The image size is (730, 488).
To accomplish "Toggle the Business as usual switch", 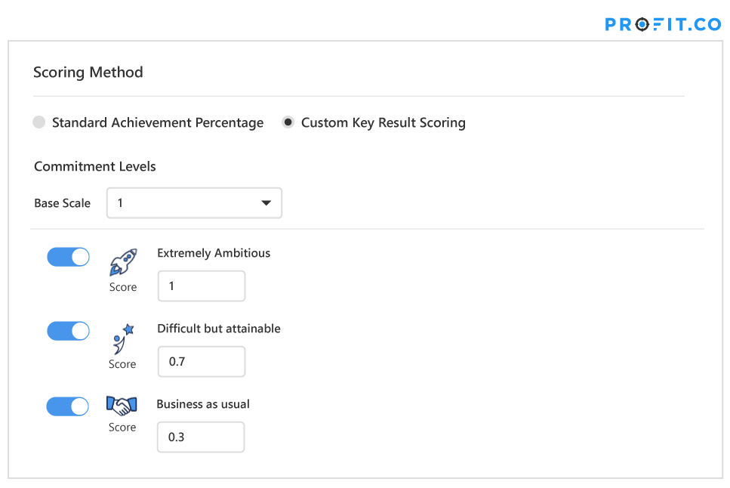I will click(67, 406).
